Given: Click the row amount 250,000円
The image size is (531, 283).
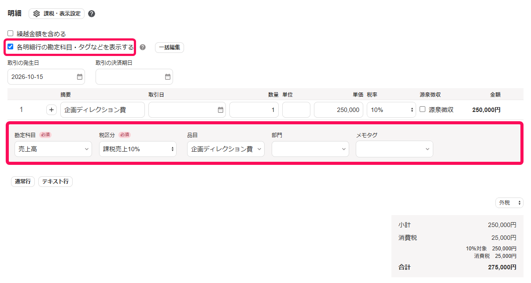Looking at the screenshot, I should pos(487,110).
